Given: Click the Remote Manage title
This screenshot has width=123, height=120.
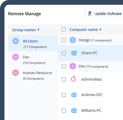Looking at the screenshot, I should (24, 14).
